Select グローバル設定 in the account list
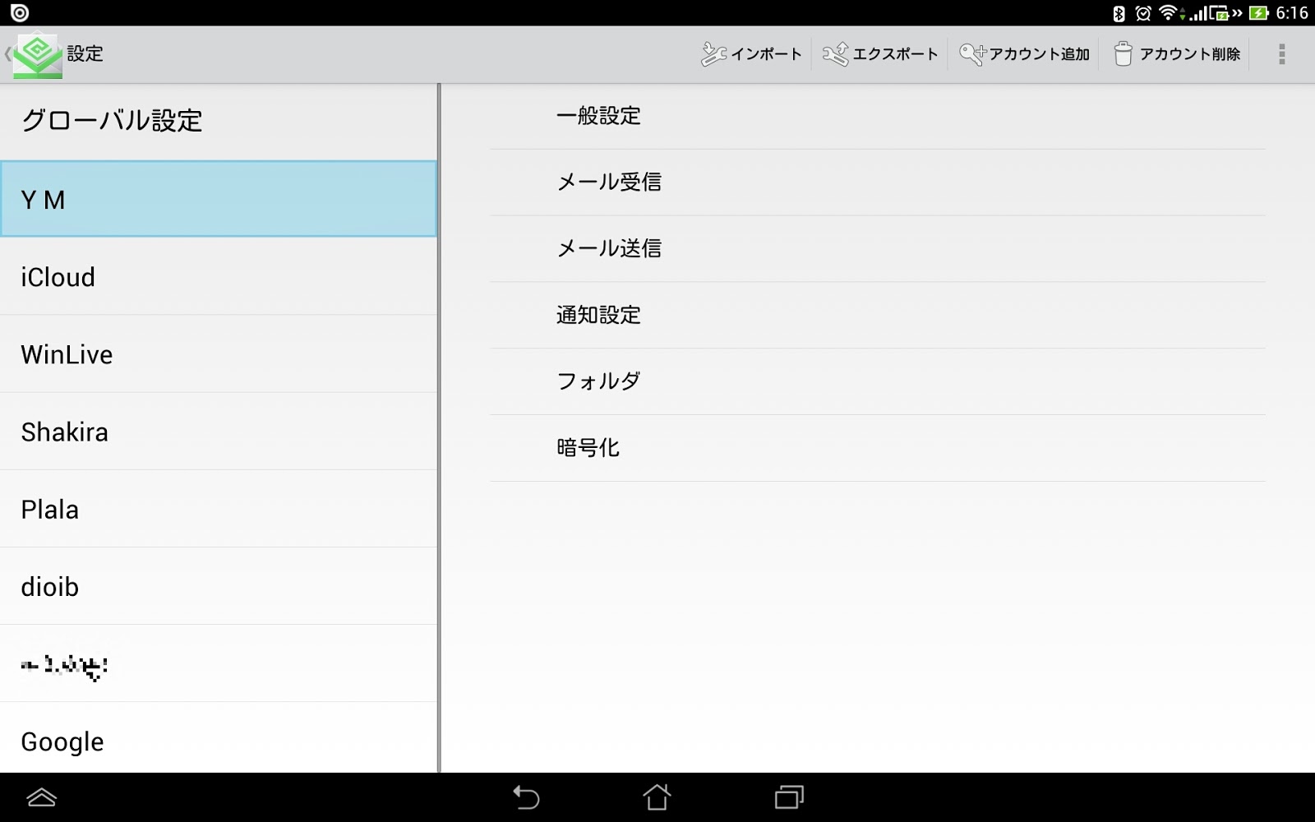This screenshot has height=822, width=1315. 219,122
